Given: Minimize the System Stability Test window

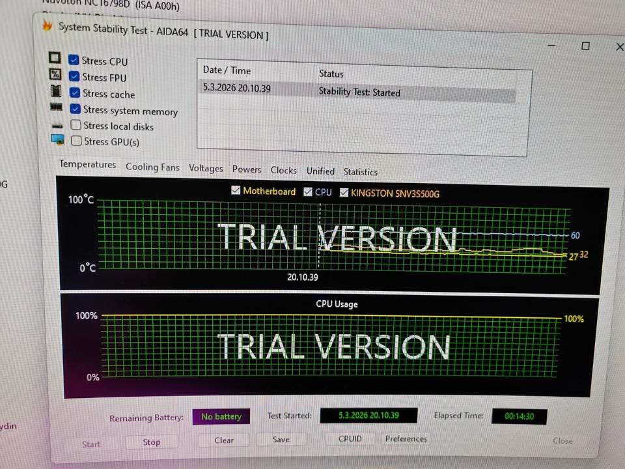Looking at the screenshot, I should coord(551,46).
